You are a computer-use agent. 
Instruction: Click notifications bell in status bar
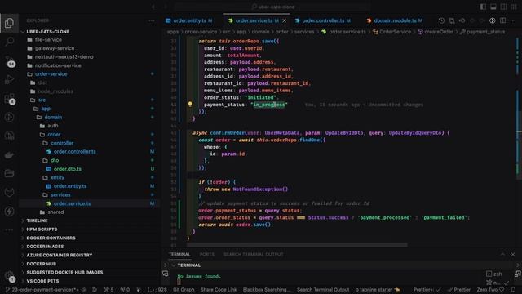(513, 290)
